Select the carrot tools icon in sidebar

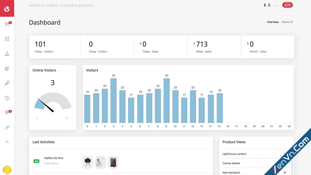[7, 83]
